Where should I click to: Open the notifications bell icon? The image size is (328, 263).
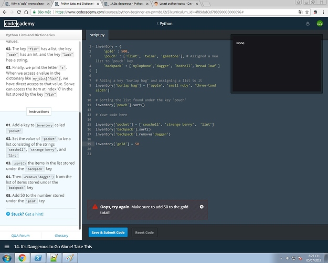pos(308,24)
